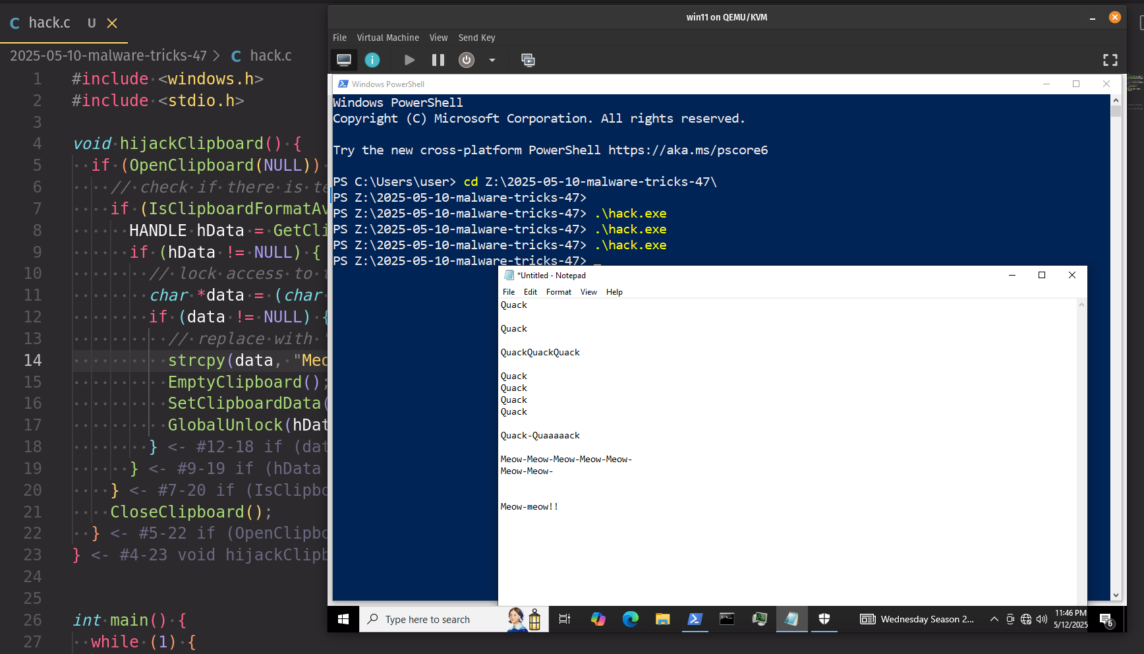Open network settings tray icon
The height and width of the screenshot is (654, 1144).
click(1026, 619)
